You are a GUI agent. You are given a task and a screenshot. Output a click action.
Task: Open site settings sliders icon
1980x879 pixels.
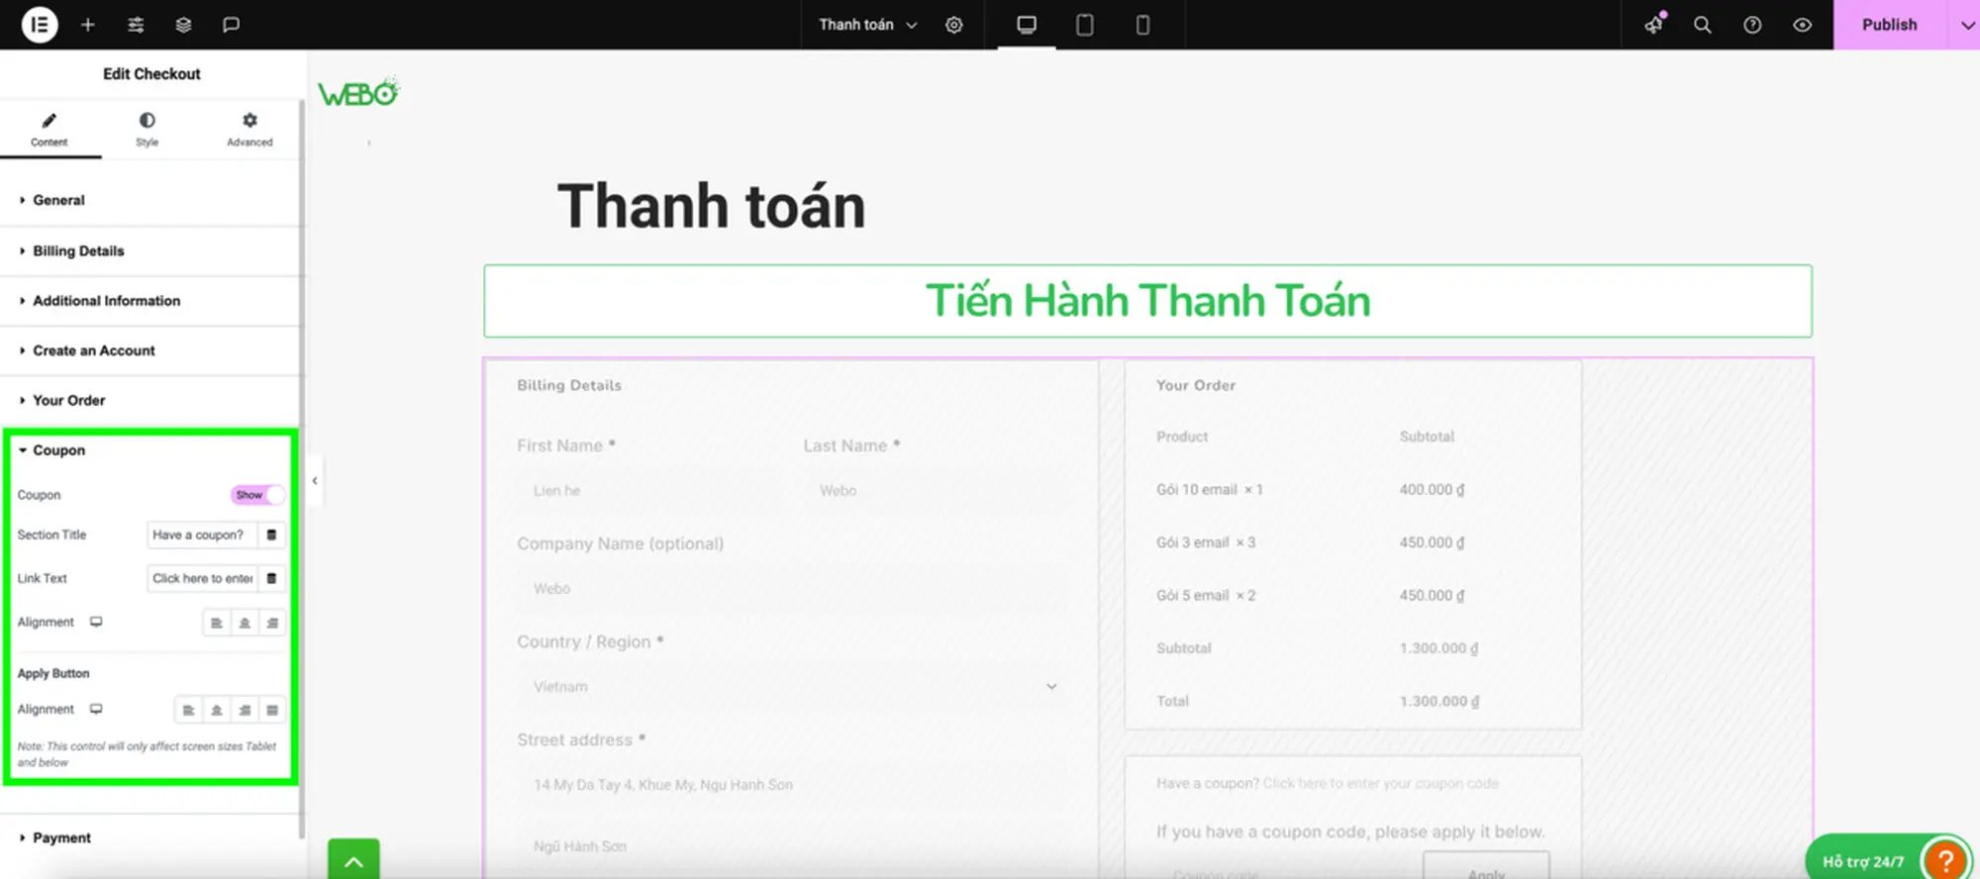click(x=136, y=25)
